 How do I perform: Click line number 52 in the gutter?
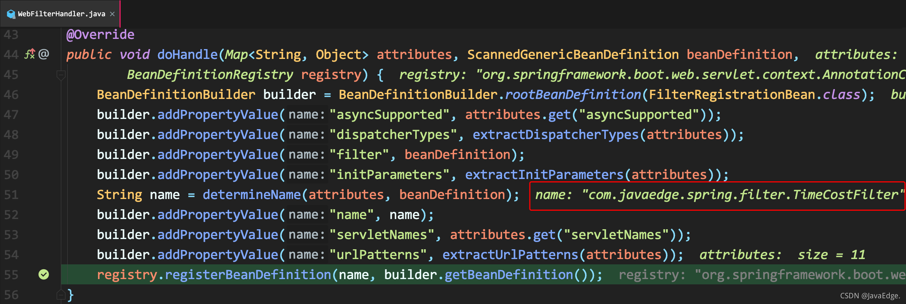click(x=11, y=214)
